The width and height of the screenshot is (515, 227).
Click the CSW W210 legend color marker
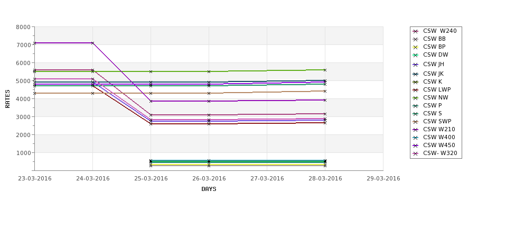416,130
